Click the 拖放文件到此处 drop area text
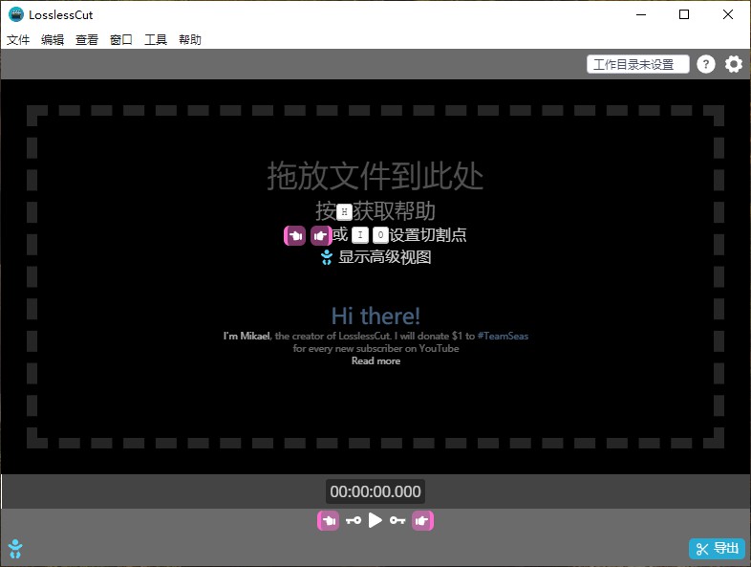Screen dimensions: 751x567 tap(375, 176)
